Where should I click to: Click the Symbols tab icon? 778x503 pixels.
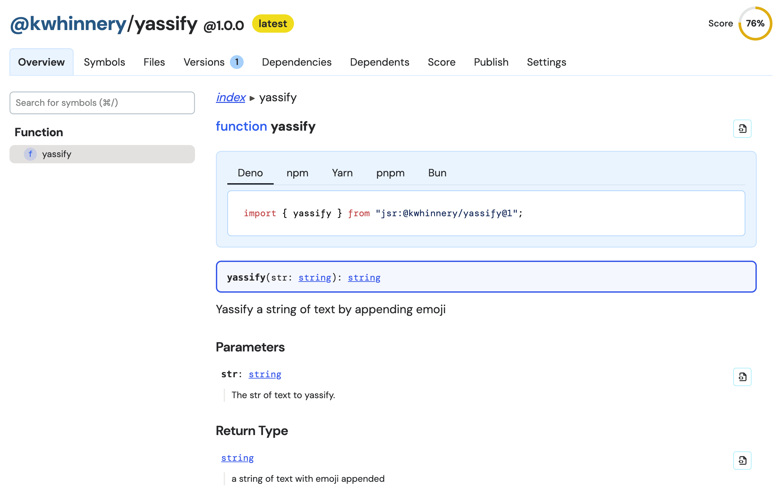[x=104, y=62]
